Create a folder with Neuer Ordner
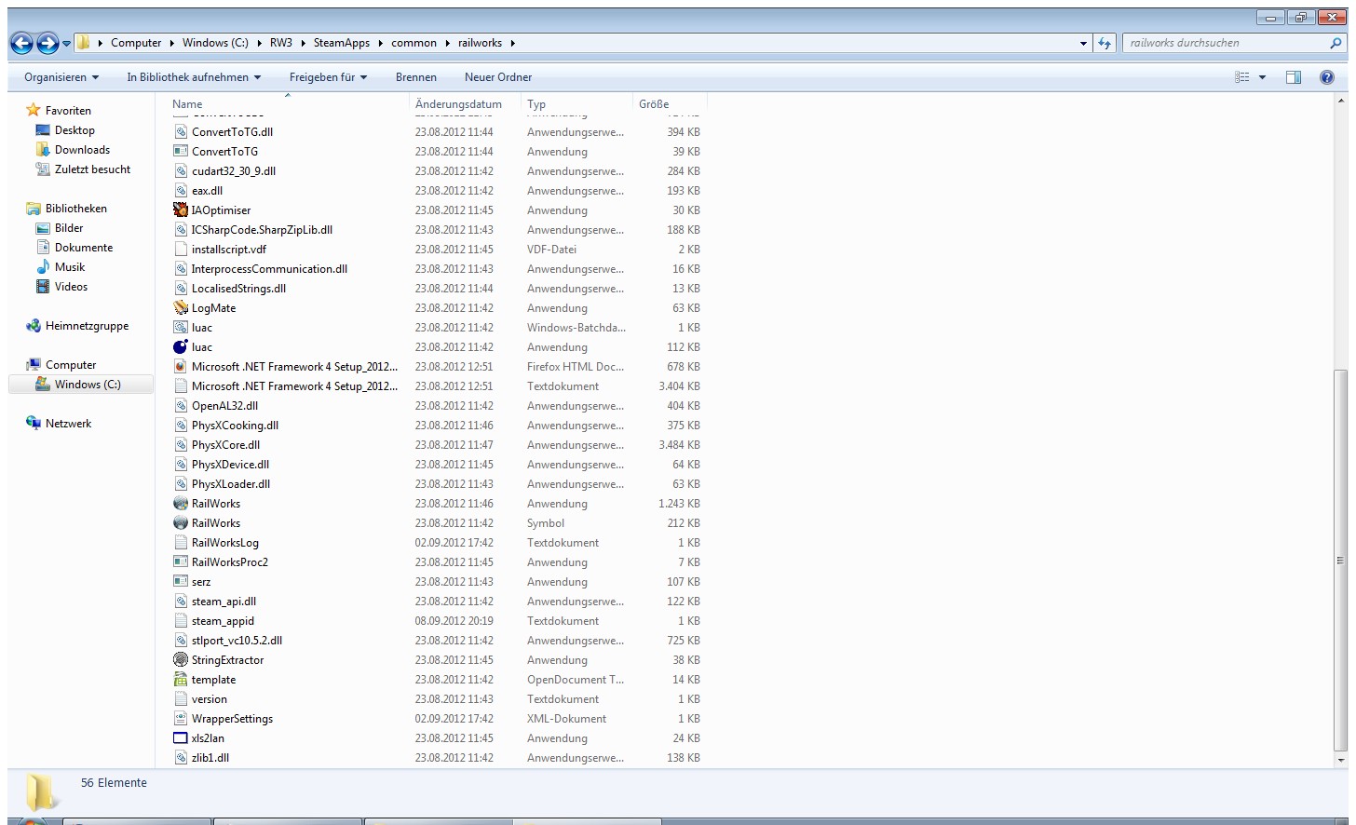Image resolution: width=1356 pixels, height=825 pixels. 498,77
